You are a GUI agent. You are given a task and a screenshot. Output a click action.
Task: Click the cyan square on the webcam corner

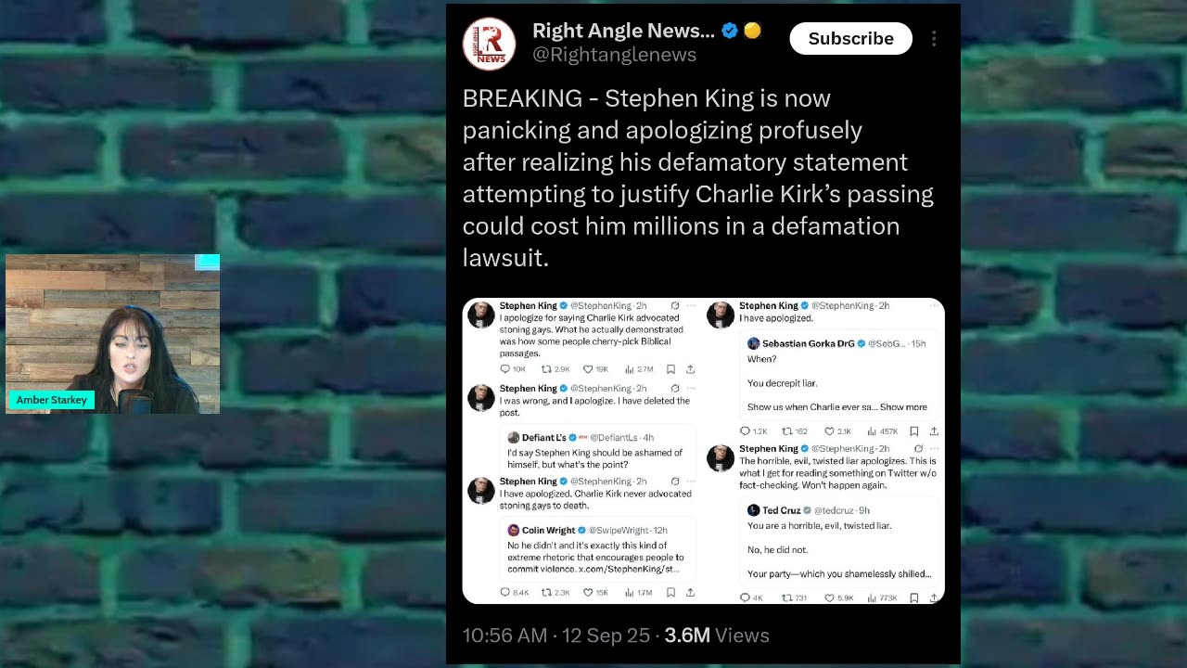(208, 263)
